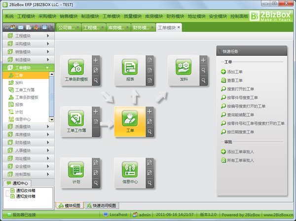Click the users icon in left toolbar
296x221 pixels.
(13, 28)
